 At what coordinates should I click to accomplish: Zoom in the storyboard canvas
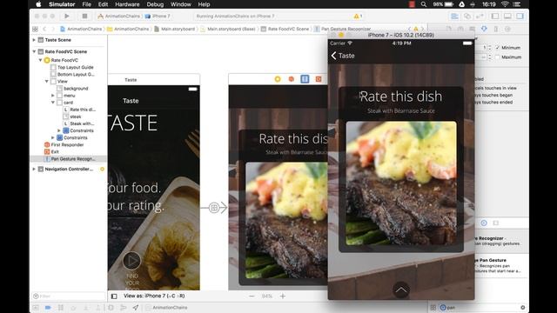282,296
